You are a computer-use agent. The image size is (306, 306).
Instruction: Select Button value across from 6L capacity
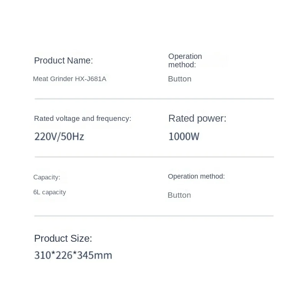coord(179,195)
